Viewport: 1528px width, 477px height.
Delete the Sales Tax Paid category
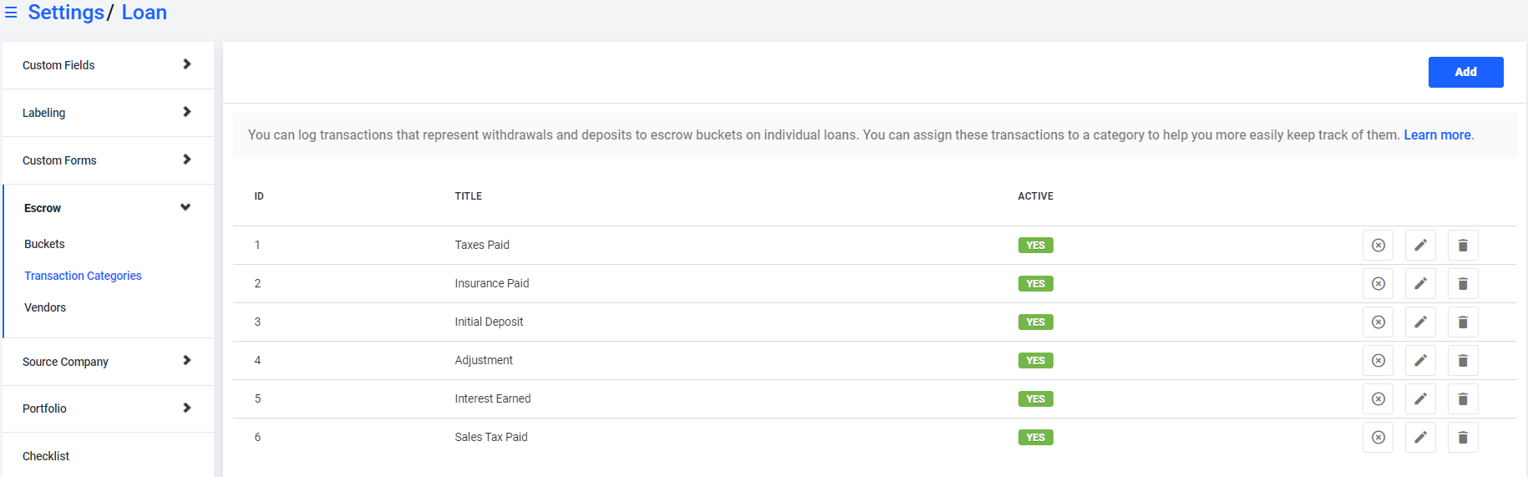tap(1463, 438)
